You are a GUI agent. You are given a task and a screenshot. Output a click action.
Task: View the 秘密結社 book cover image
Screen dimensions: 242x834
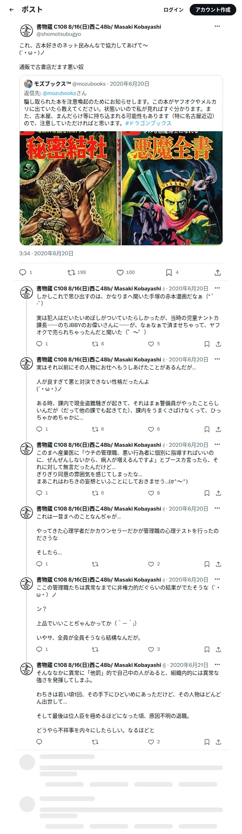[x=70, y=188]
